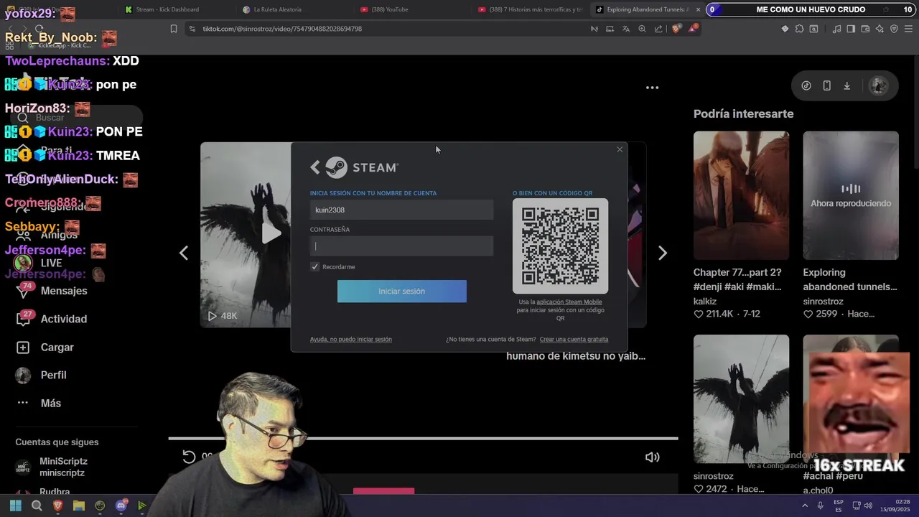Open the browser hamburger menu
This screenshot has width=919, height=517.
908,29
